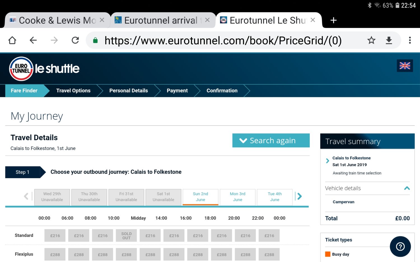Pick Standard SOLD OUT slot
The height and width of the screenshot is (262, 420).
point(127,236)
